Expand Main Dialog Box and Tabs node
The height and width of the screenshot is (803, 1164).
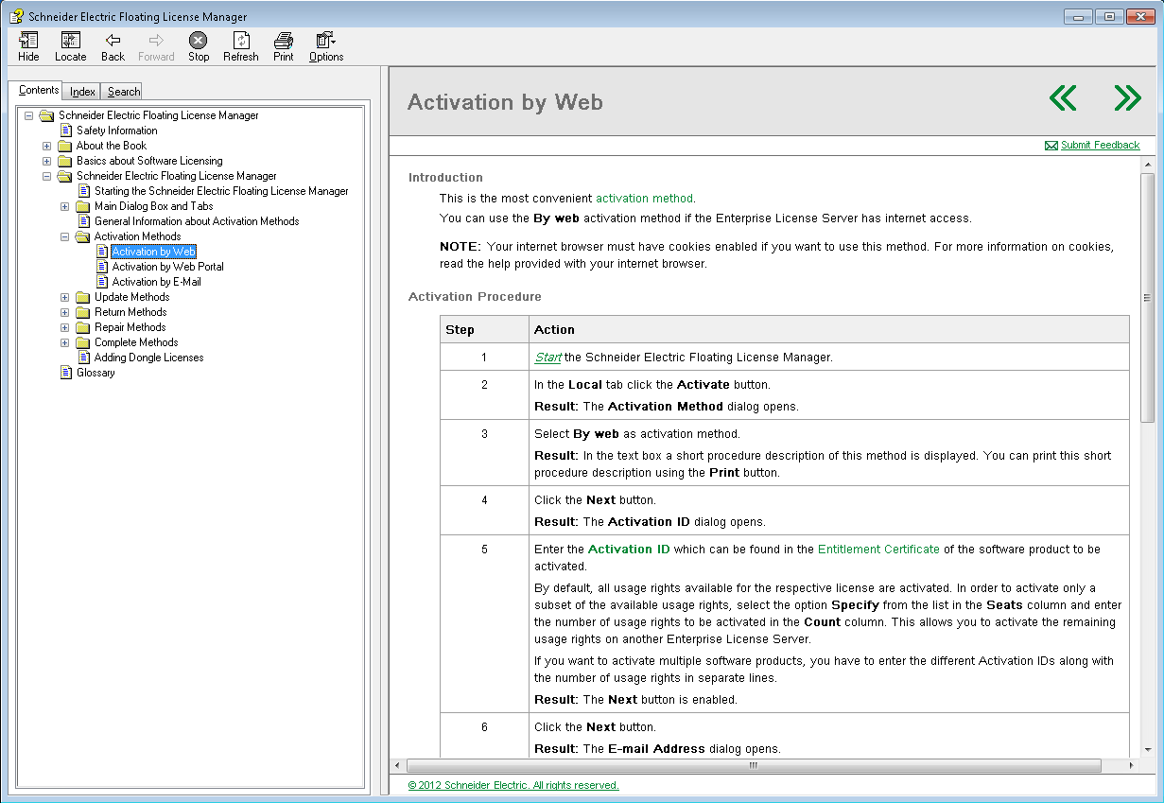coord(65,206)
